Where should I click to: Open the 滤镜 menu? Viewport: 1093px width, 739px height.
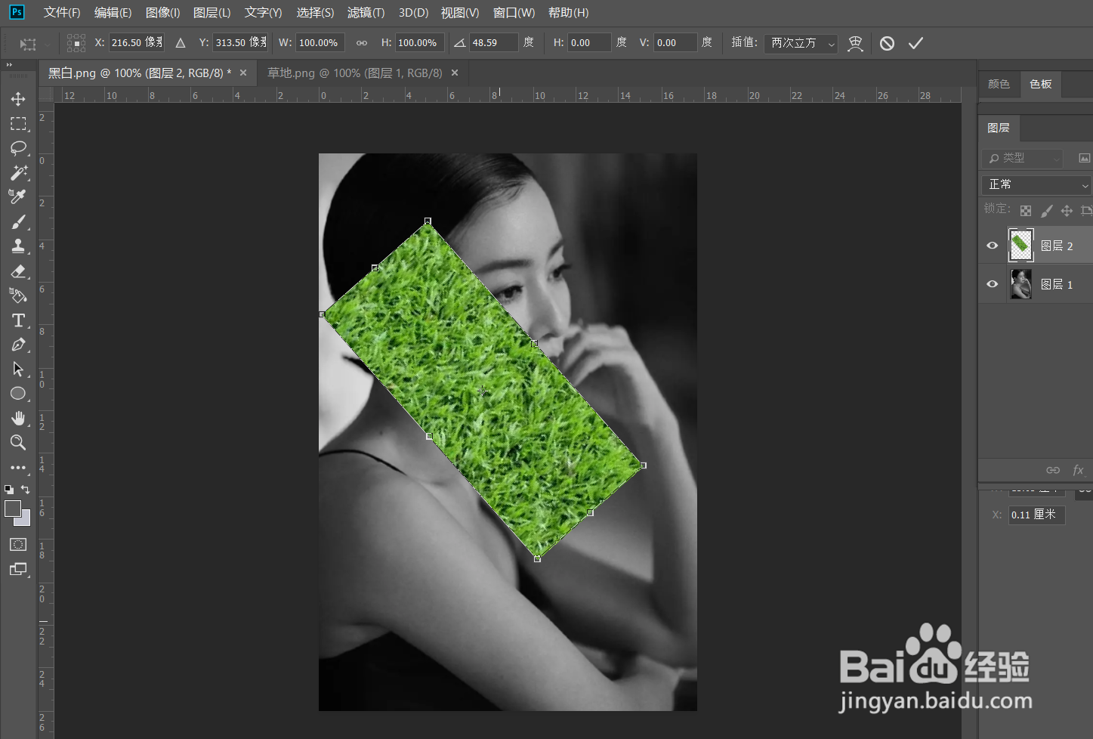pyautogui.click(x=366, y=12)
